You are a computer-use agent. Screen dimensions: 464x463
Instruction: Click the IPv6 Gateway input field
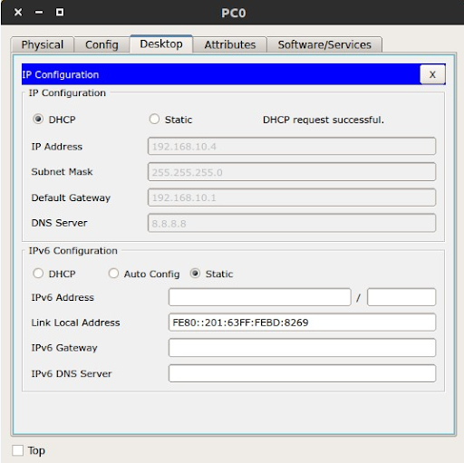pyautogui.click(x=302, y=348)
